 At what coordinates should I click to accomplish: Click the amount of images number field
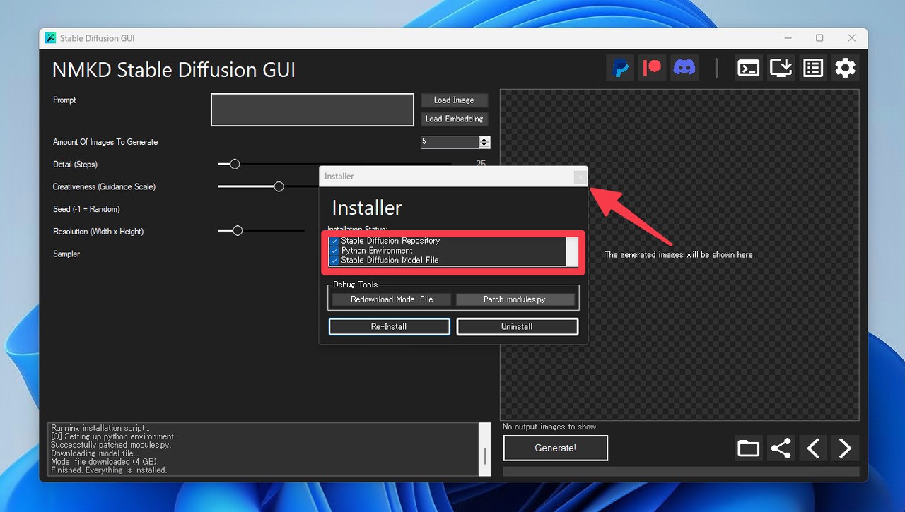tap(450, 142)
